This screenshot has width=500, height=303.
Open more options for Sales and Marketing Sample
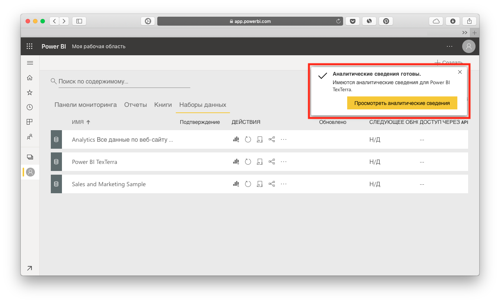284,184
